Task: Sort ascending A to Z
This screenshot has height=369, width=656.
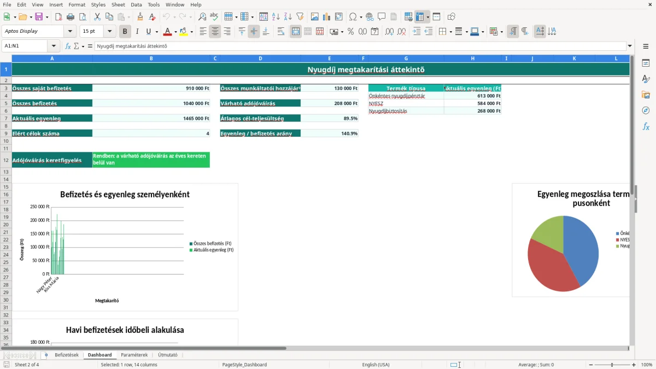Action: click(276, 17)
